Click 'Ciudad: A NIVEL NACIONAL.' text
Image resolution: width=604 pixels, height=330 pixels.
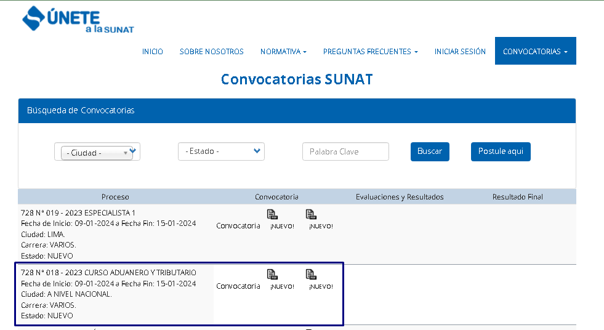pyautogui.click(x=66, y=294)
